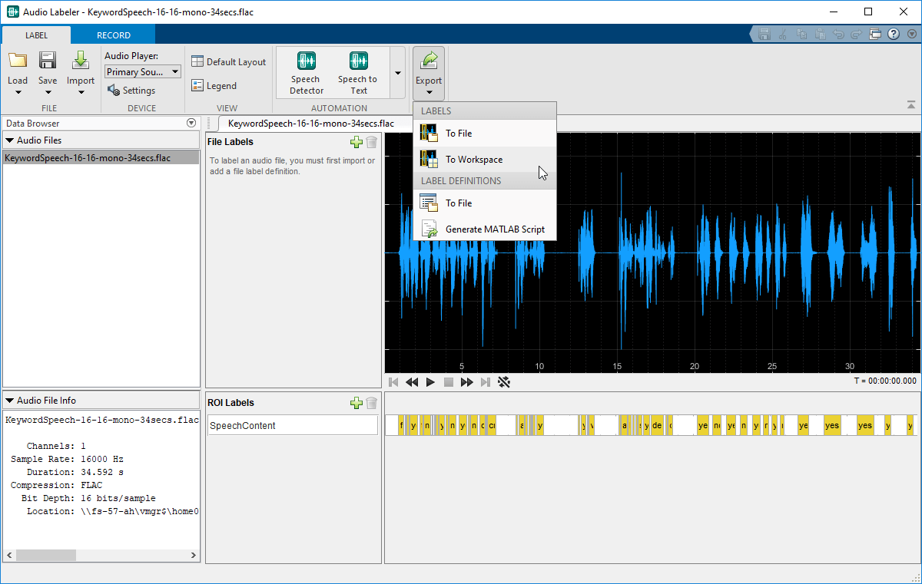Add a new File Label definition
Screen dimensions: 922x584
coord(356,142)
